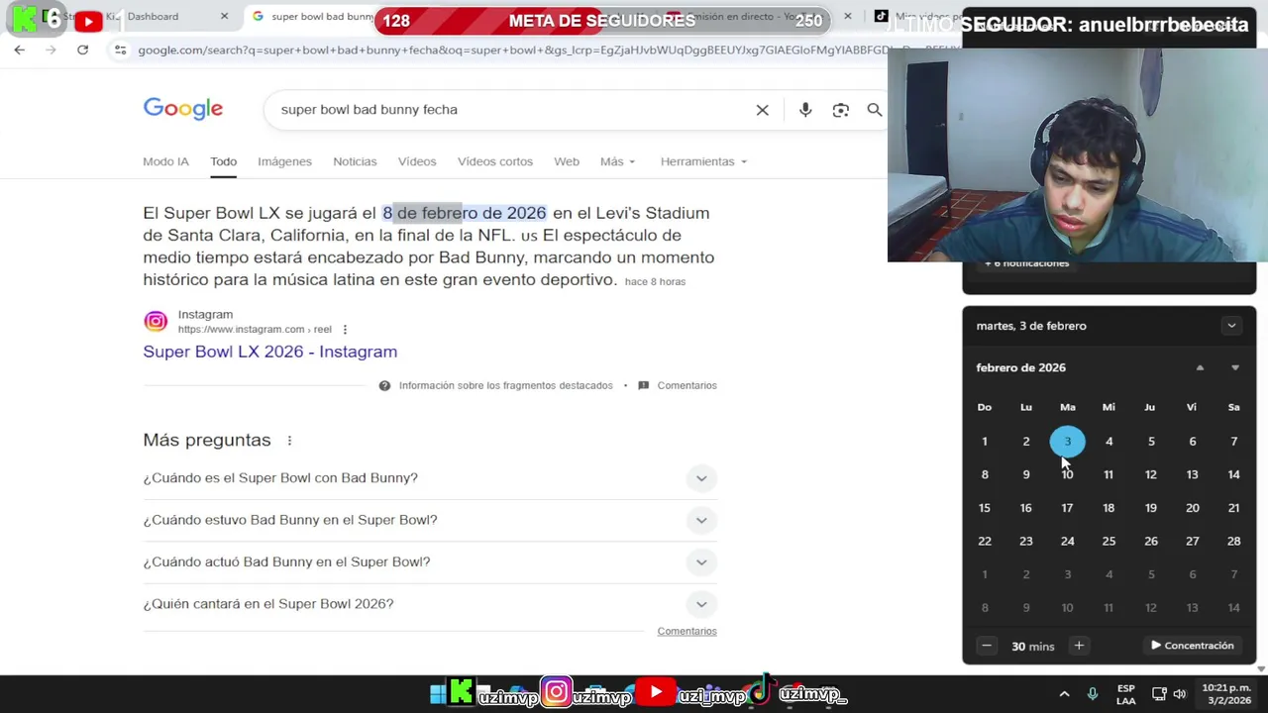Click the magnifier search icon

coord(875,110)
